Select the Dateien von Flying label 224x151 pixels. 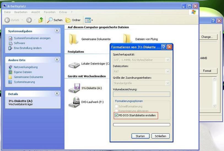click(x=147, y=39)
